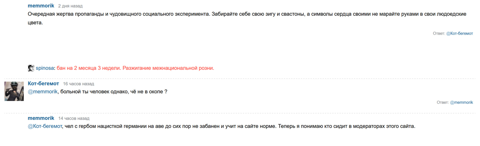Click the @memmorik mention starting the second comment
The height and width of the screenshot is (146, 480).
(42, 92)
